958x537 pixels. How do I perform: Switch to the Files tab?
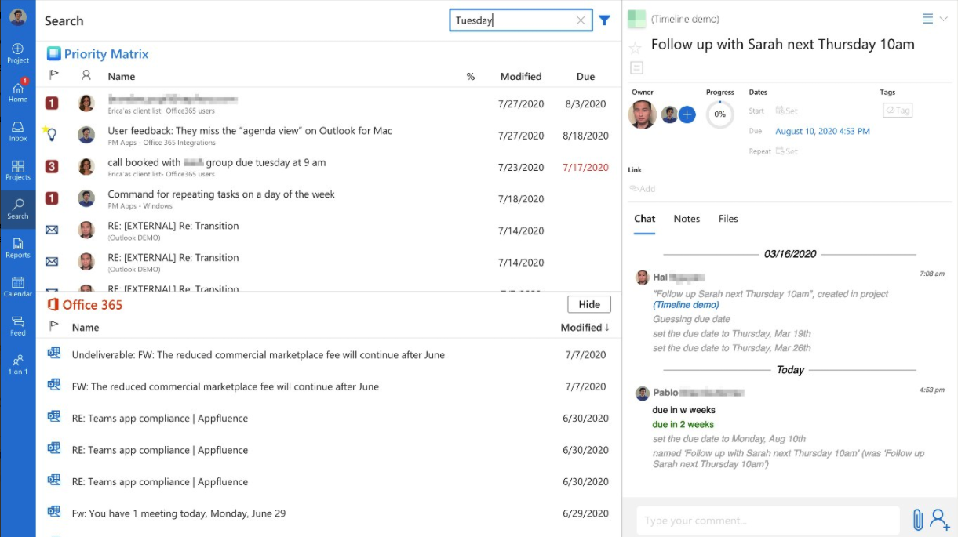click(727, 219)
